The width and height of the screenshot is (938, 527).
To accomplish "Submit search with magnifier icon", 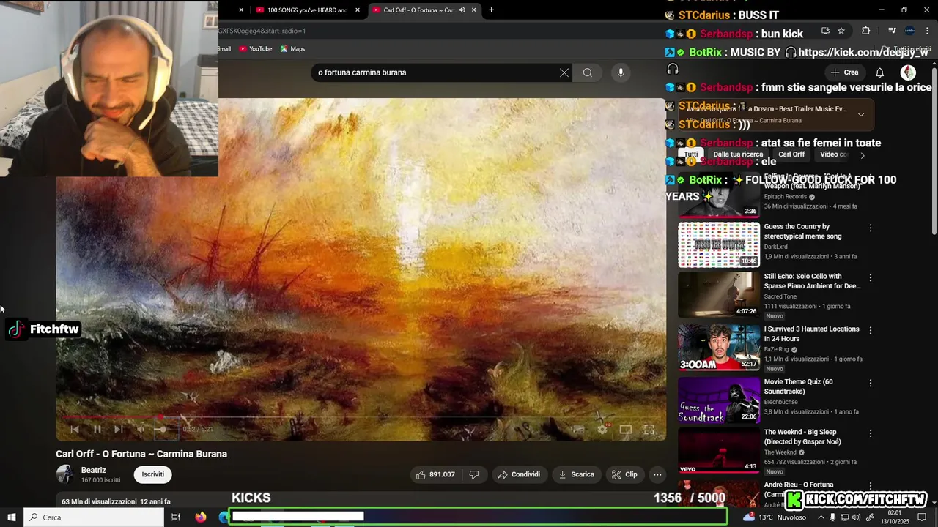I will pos(588,72).
